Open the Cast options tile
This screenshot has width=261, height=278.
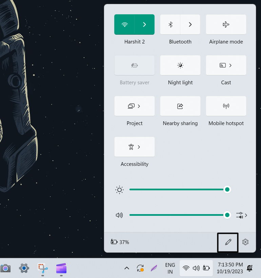coord(226,65)
